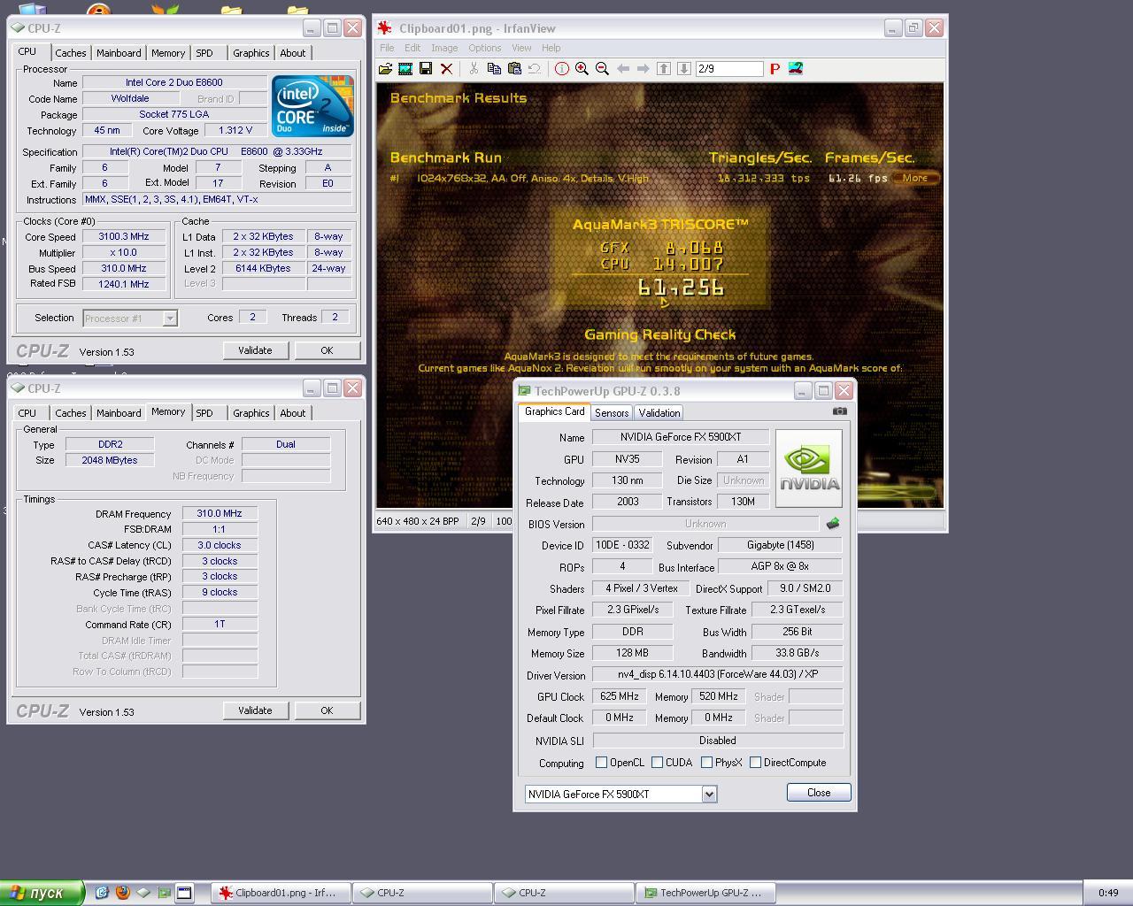The height and width of the screenshot is (906, 1133).
Task: Click the Cut scissors icon in IrfanView
Action: point(474,69)
